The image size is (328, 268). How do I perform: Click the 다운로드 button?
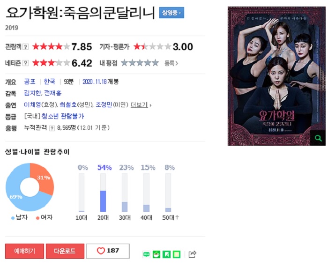[x=65, y=251]
